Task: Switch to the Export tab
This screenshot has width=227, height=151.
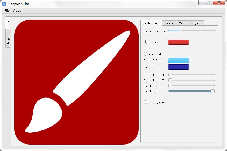Action: click(196, 23)
